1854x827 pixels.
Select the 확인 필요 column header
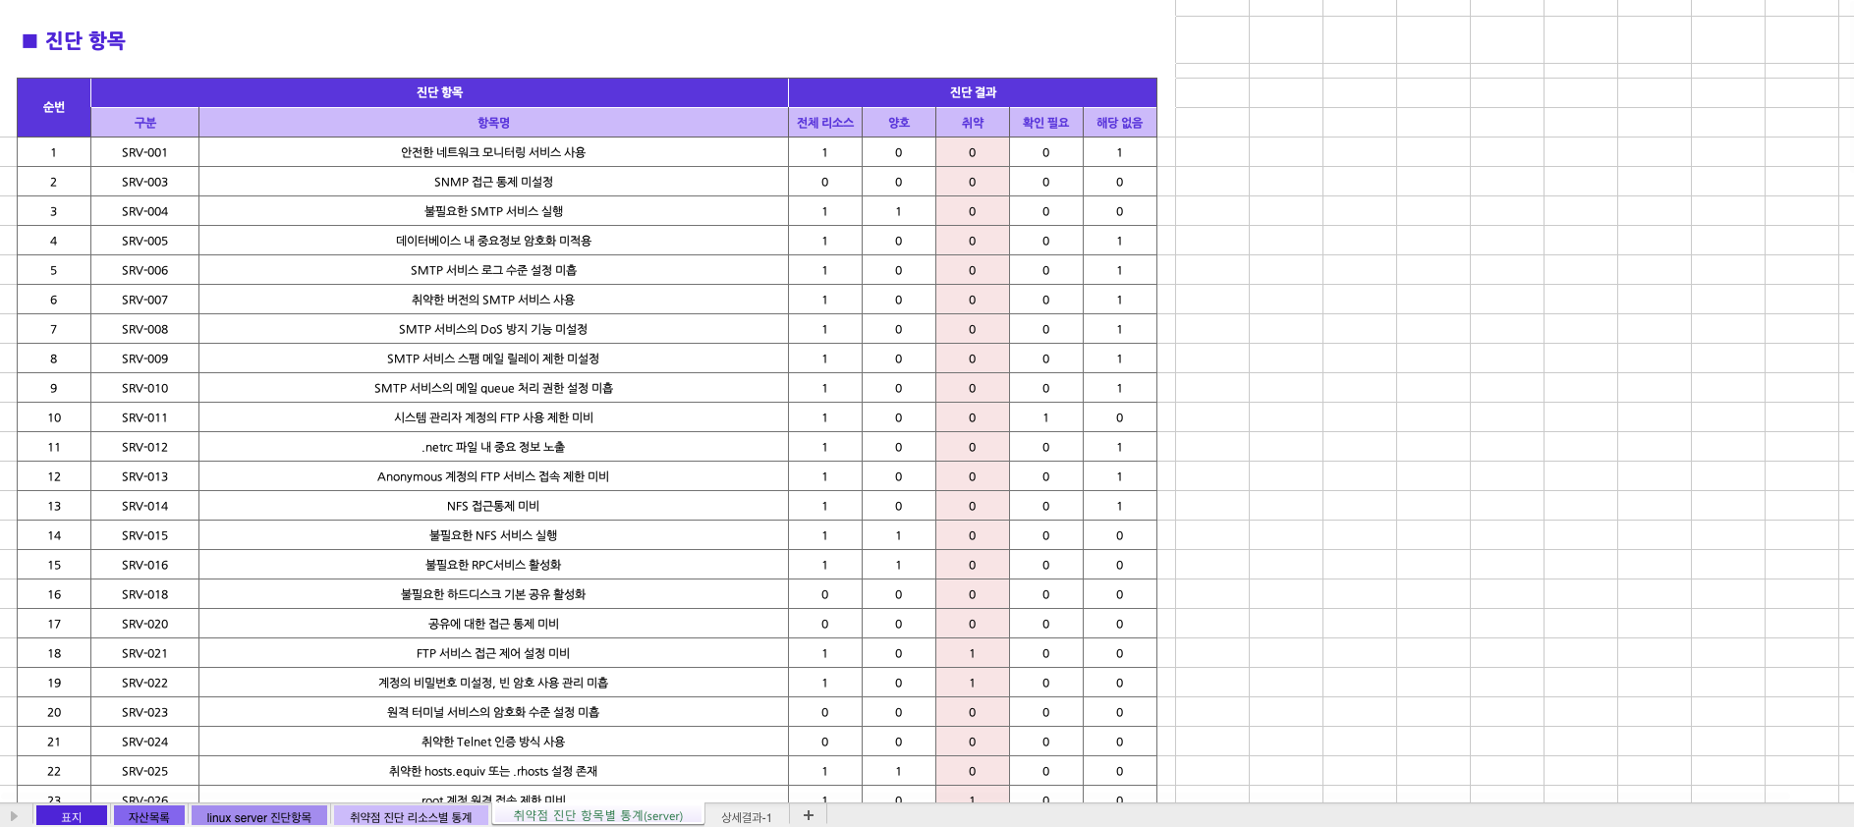tap(1045, 123)
